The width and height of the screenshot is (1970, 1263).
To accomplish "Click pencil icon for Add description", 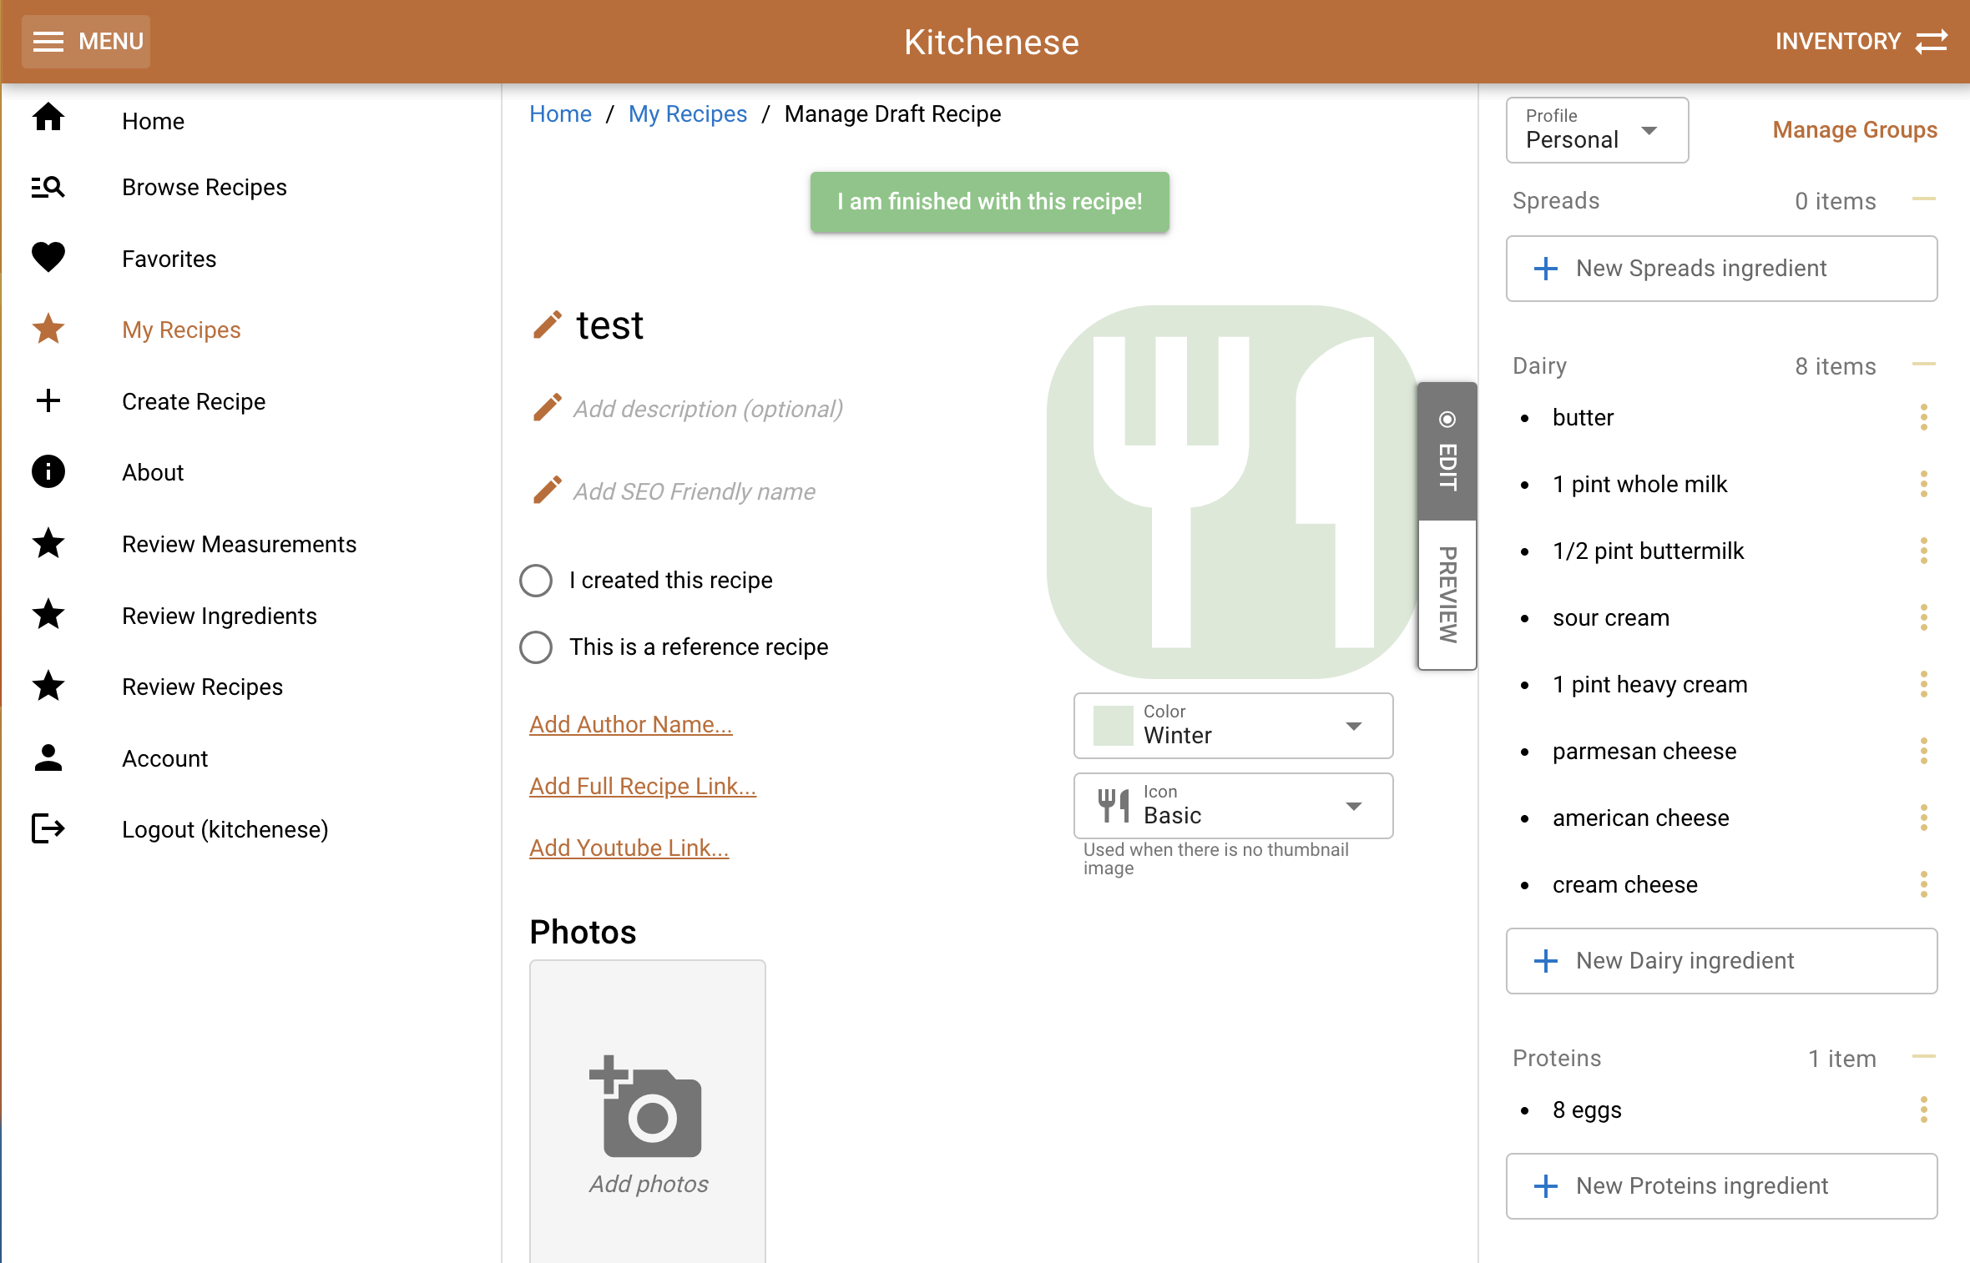I will point(548,408).
